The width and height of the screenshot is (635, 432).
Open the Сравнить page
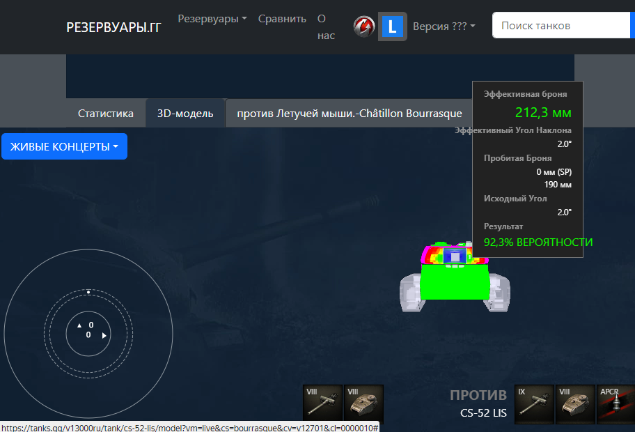(282, 19)
